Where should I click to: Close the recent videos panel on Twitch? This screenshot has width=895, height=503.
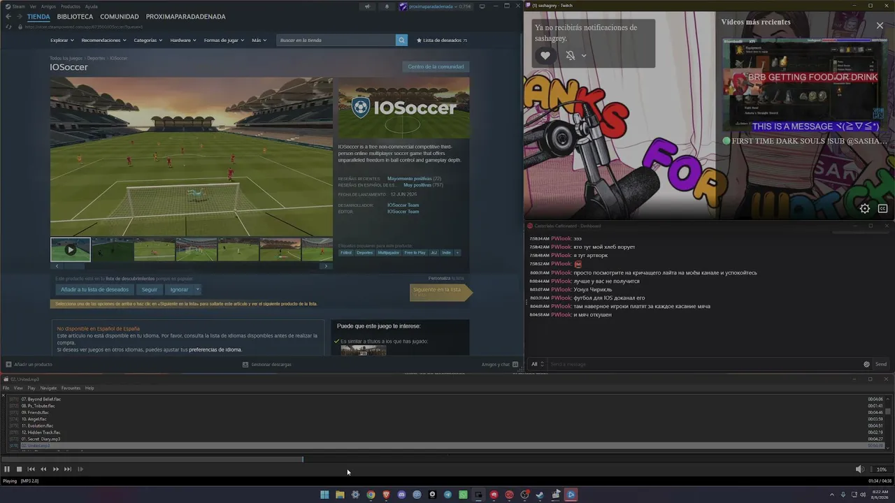880,25
